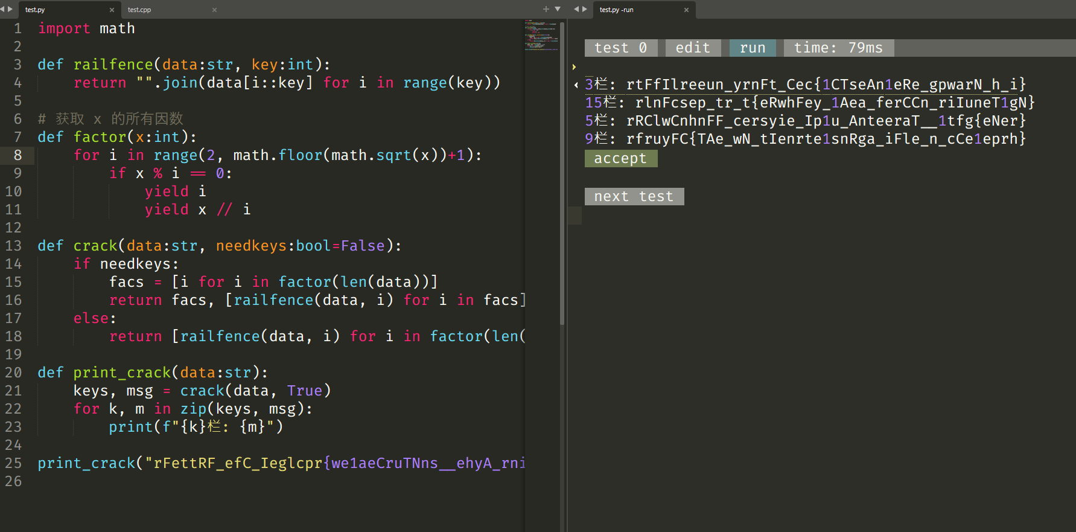Viewport: 1076px width, 532px height.
Task: Click the edit button
Action: (x=693, y=48)
